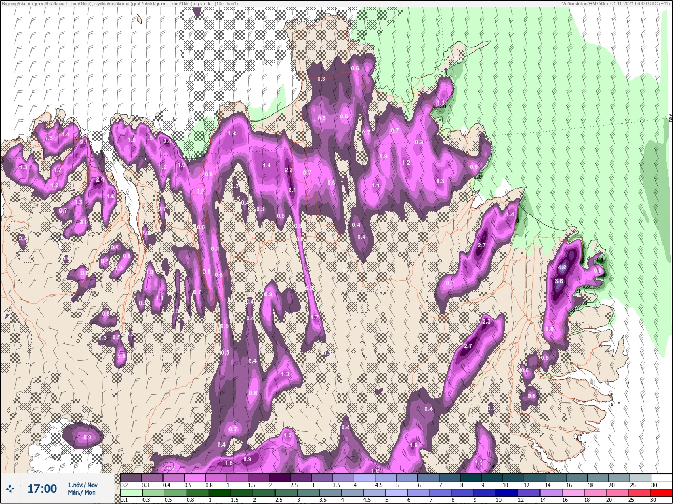The image size is (673, 504).
Task: Click the 0.1 label in bottom legend row
Action: point(124,500)
